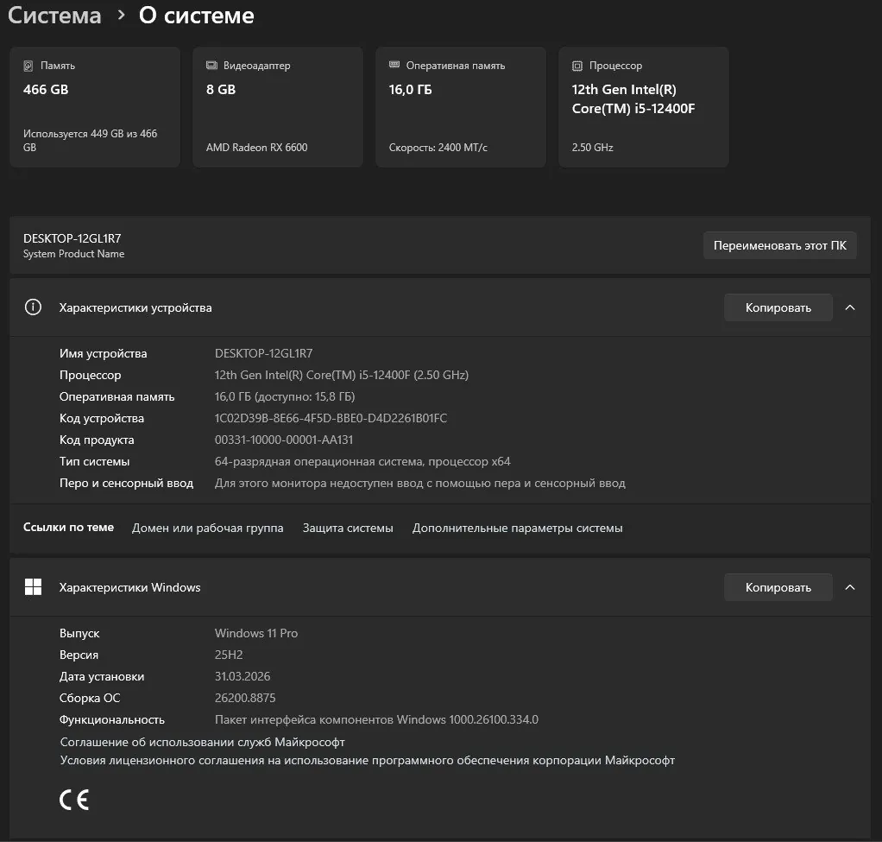Viewport: 882px width, 842px height.
Task: Click the Тип системы label
Action: (95, 461)
